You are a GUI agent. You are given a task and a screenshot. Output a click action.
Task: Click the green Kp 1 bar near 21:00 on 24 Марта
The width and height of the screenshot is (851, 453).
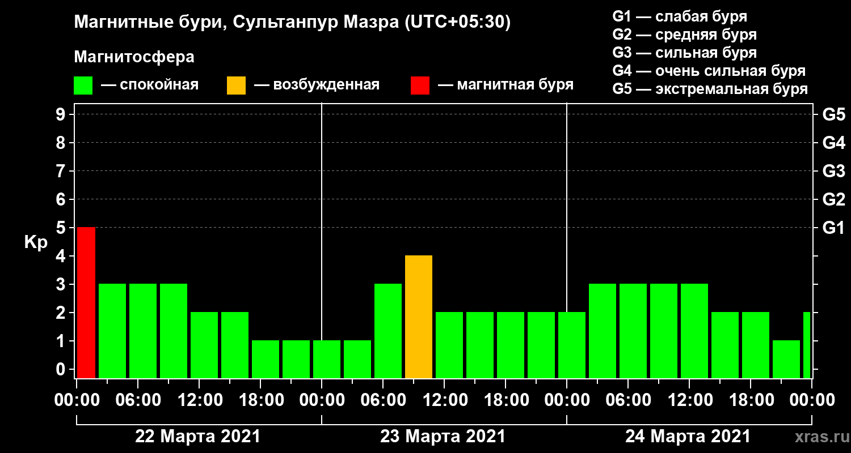coord(786,359)
